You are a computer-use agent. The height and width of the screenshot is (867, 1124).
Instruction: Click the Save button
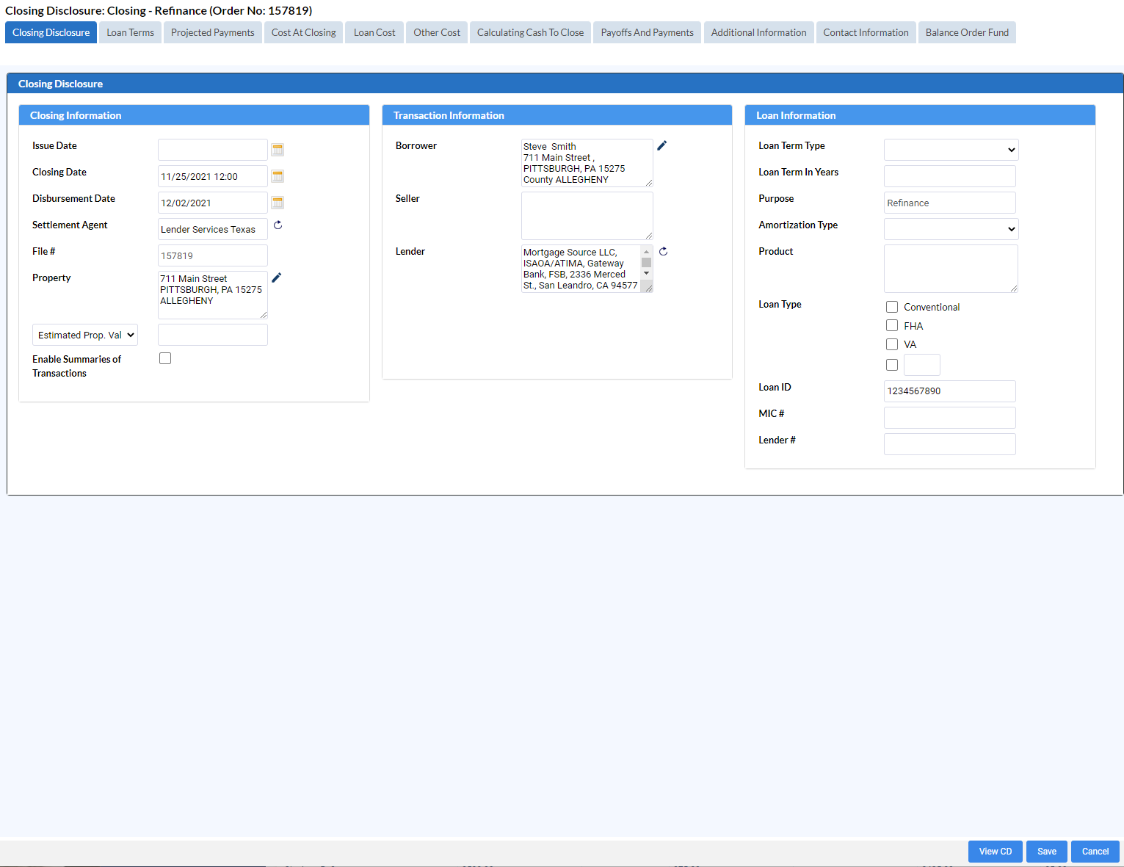pos(1047,852)
